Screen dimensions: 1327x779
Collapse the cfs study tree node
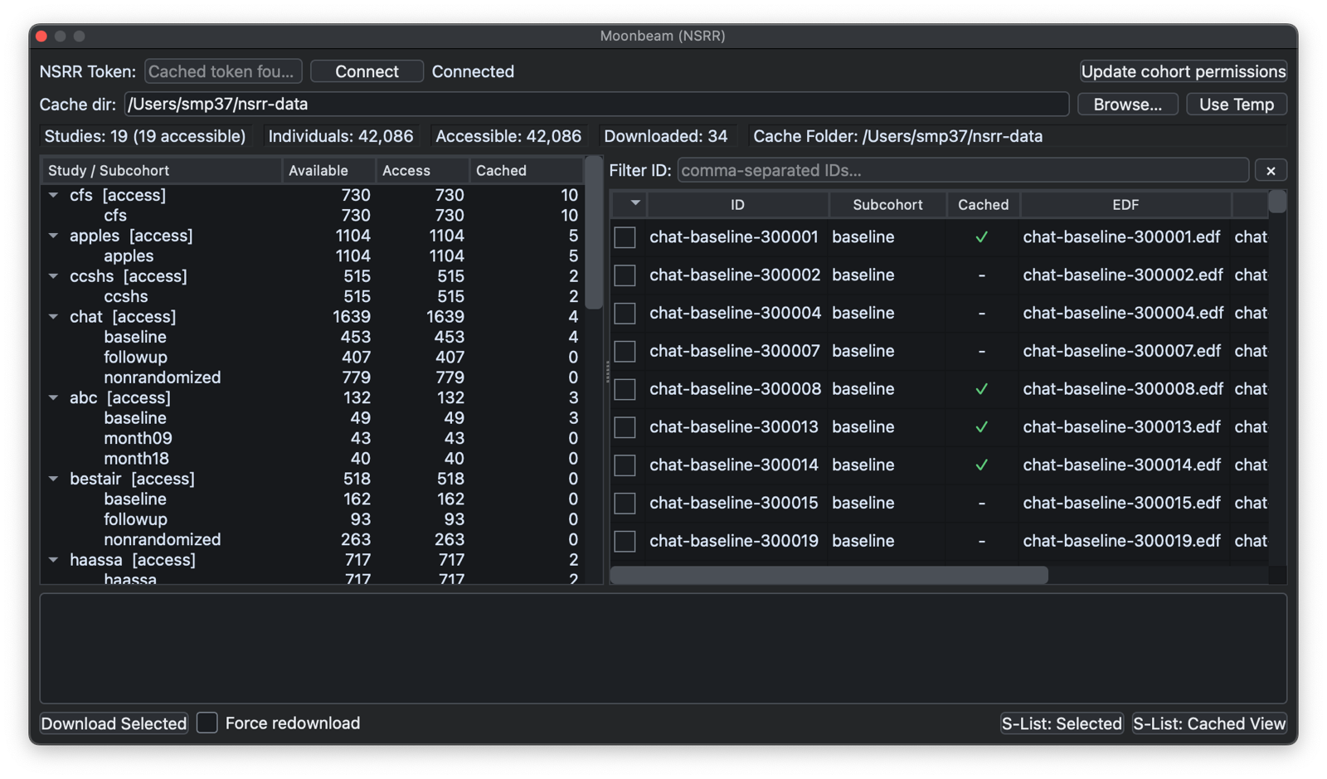point(54,195)
